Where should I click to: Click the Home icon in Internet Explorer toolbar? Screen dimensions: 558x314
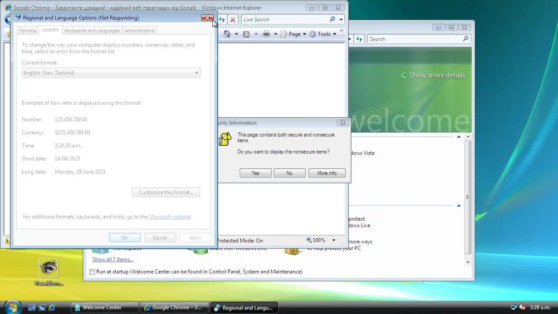[227, 34]
